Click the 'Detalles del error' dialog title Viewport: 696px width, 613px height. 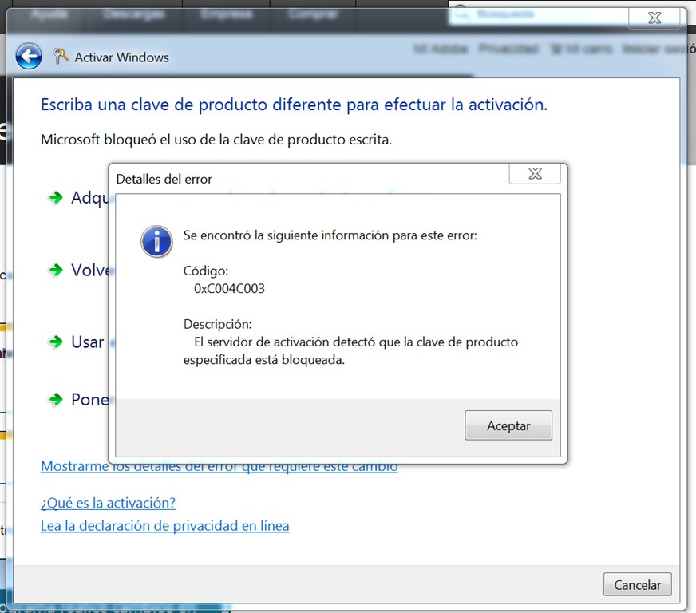coord(164,179)
